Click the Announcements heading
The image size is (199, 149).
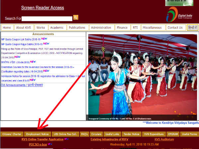[43, 34]
